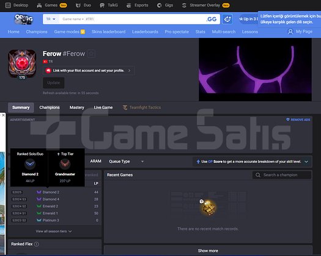
Task: Click Show more under recent games
Action: click(208, 251)
